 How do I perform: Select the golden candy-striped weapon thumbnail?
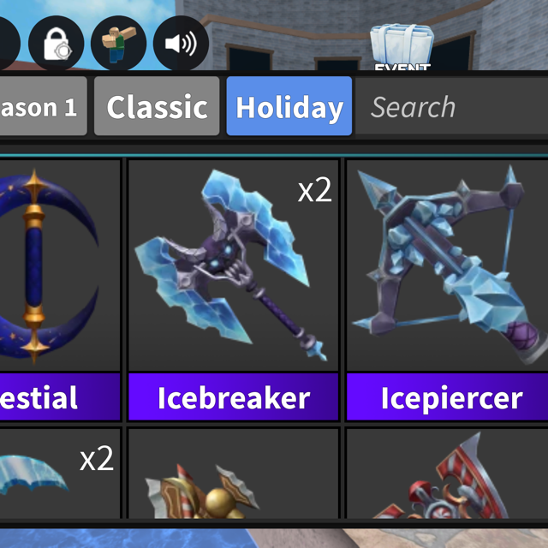click(x=234, y=474)
